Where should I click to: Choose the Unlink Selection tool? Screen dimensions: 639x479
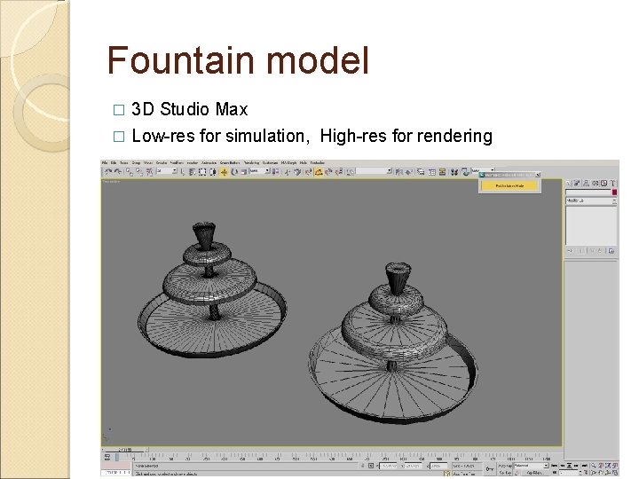click(x=139, y=172)
